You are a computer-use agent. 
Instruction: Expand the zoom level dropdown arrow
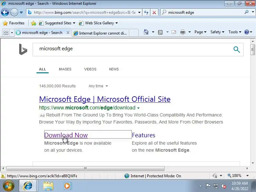pyautogui.click(x=247, y=176)
